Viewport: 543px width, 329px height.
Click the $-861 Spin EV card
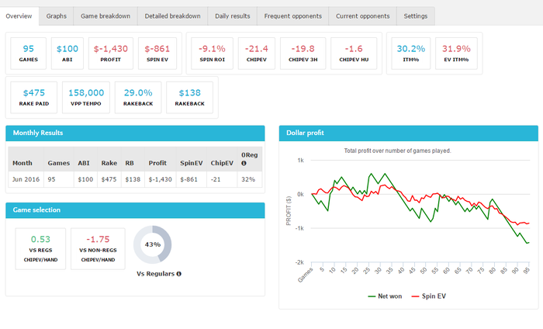click(x=157, y=54)
